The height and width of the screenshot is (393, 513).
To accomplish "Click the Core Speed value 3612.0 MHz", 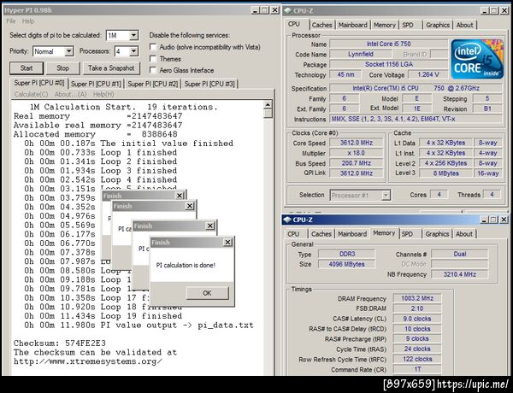I will coord(356,143).
